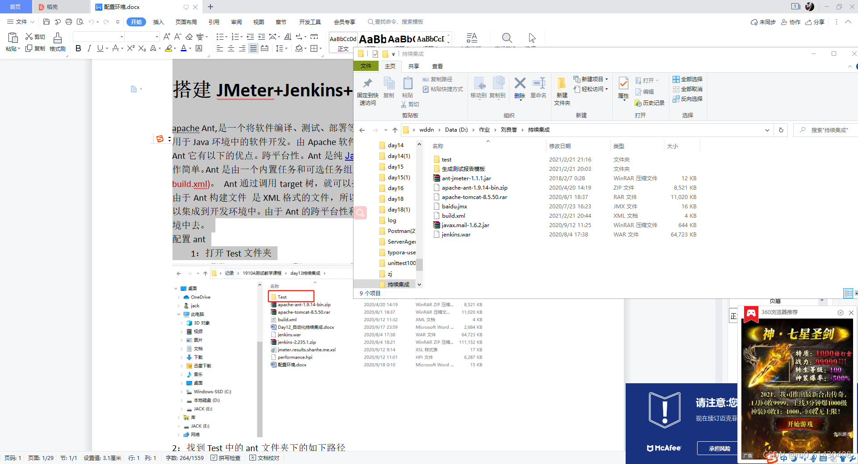Click Explorer Up one level arrow
The image size is (858, 464).
[395, 130]
